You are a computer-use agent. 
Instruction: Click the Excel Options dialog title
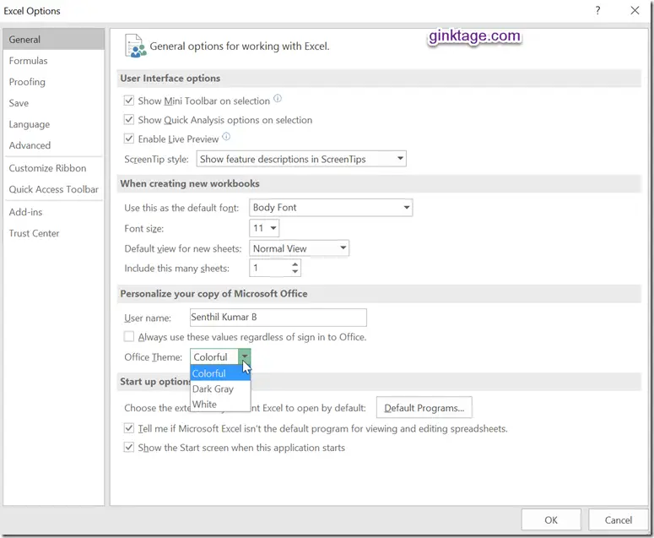click(32, 11)
